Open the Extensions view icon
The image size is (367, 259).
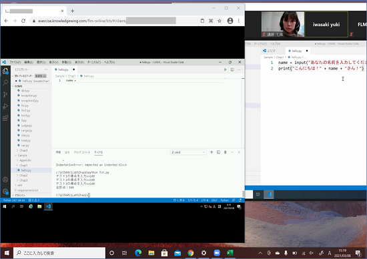5,117
